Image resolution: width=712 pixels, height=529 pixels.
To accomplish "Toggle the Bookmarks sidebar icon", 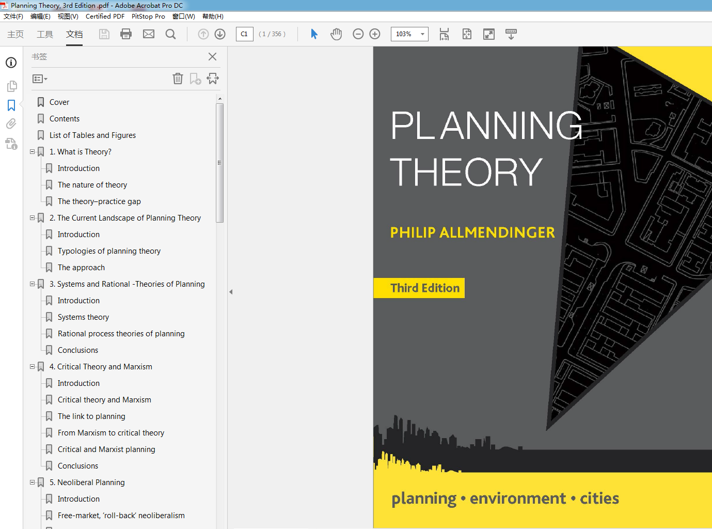I will [11, 105].
